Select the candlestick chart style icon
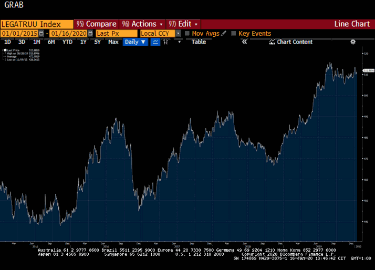This screenshot has height=270, width=375. pyautogui.click(x=166, y=42)
